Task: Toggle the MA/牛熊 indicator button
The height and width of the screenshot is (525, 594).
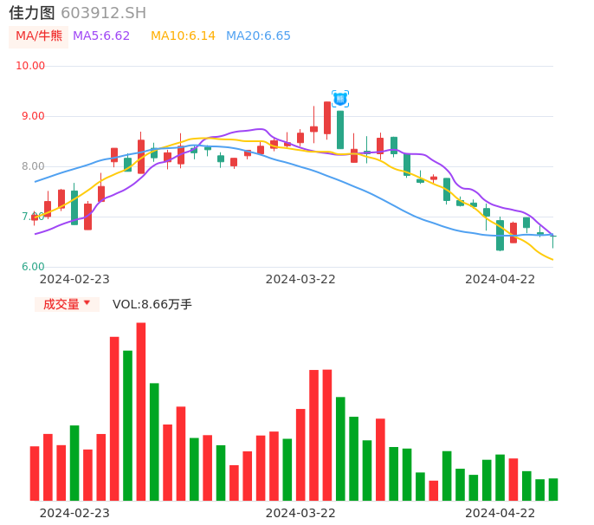Action: pyautogui.click(x=39, y=36)
